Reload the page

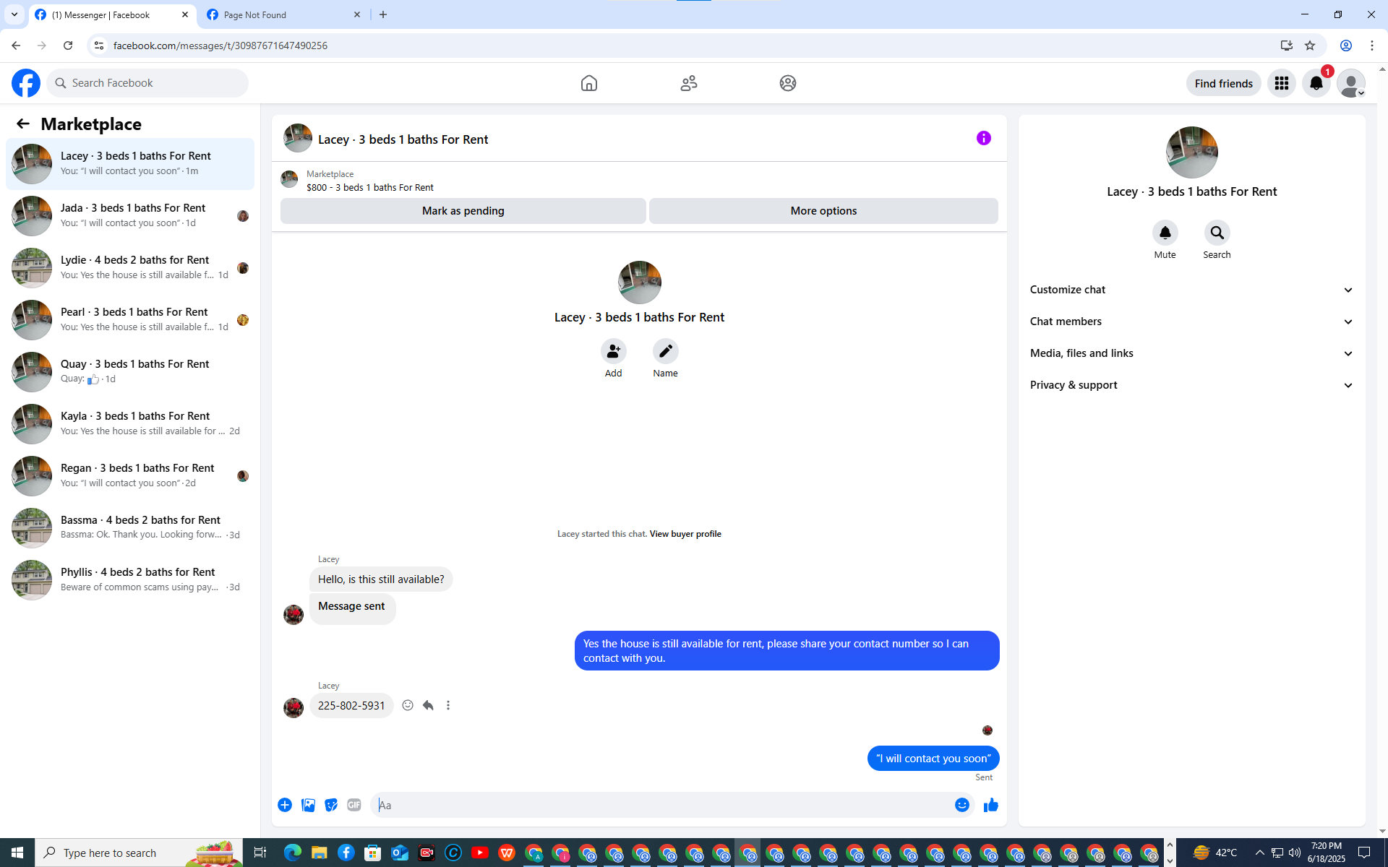(x=68, y=46)
